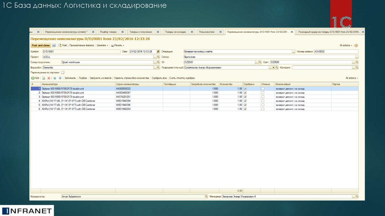Image resolution: width=385 pixels, height=216 pixels.
Task: Toggle the Перемещение по партиям checkbox
Action: (x=63, y=72)
